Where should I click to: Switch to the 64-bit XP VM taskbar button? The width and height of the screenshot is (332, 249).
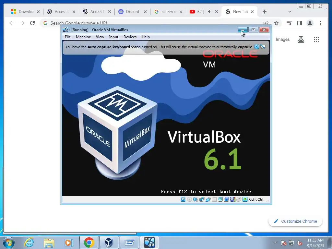[x=149, y=243]
